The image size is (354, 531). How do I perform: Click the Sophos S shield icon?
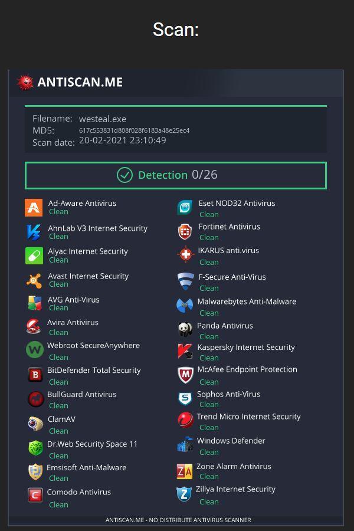click(x=185, y=399)
